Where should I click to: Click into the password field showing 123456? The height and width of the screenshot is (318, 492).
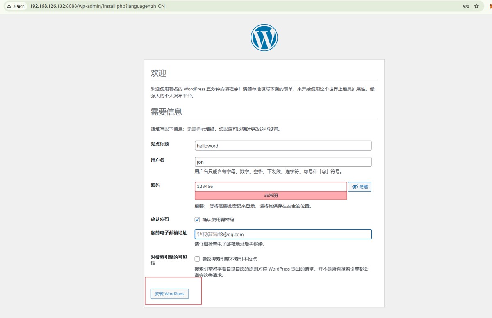point(271,186)
